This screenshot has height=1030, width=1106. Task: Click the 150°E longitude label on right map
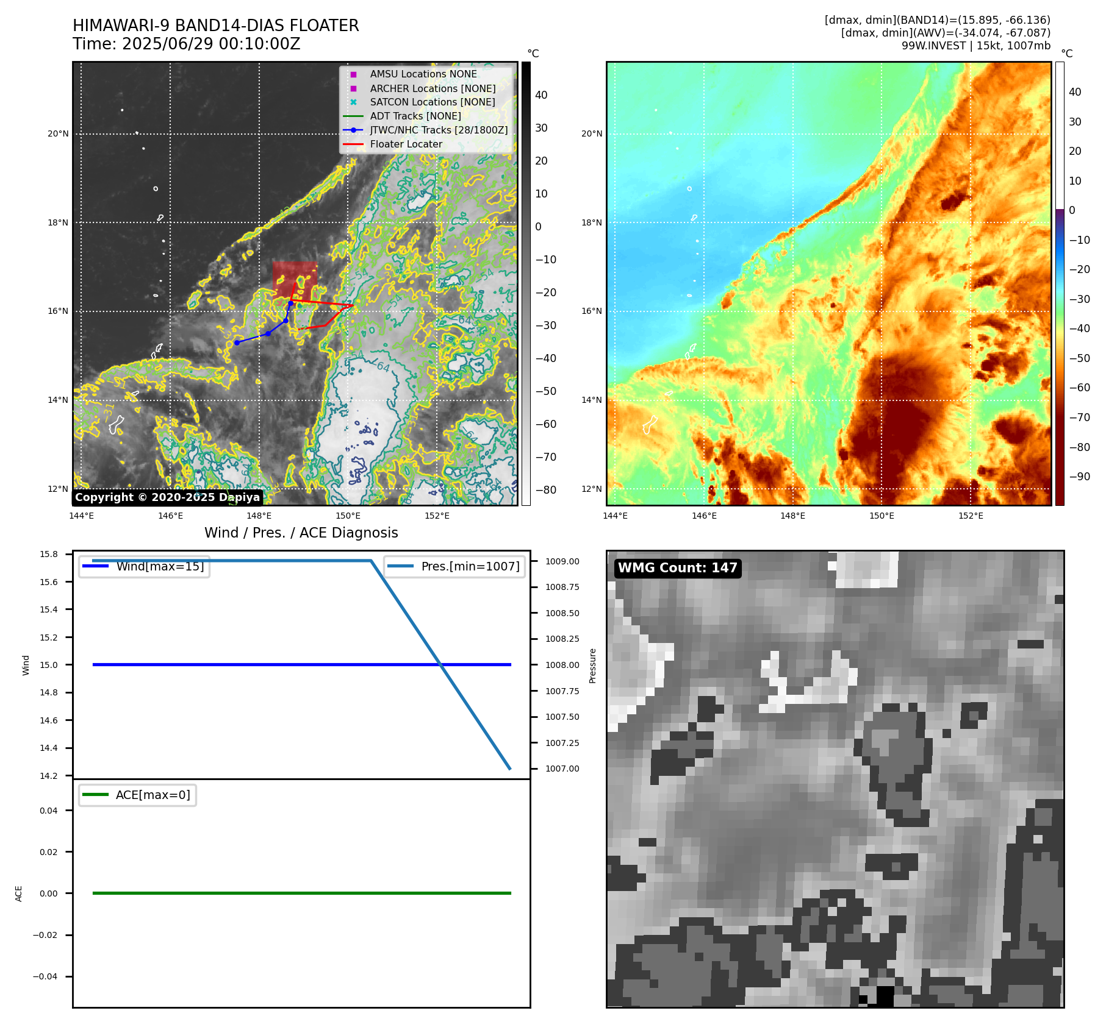tap(882, 516)
